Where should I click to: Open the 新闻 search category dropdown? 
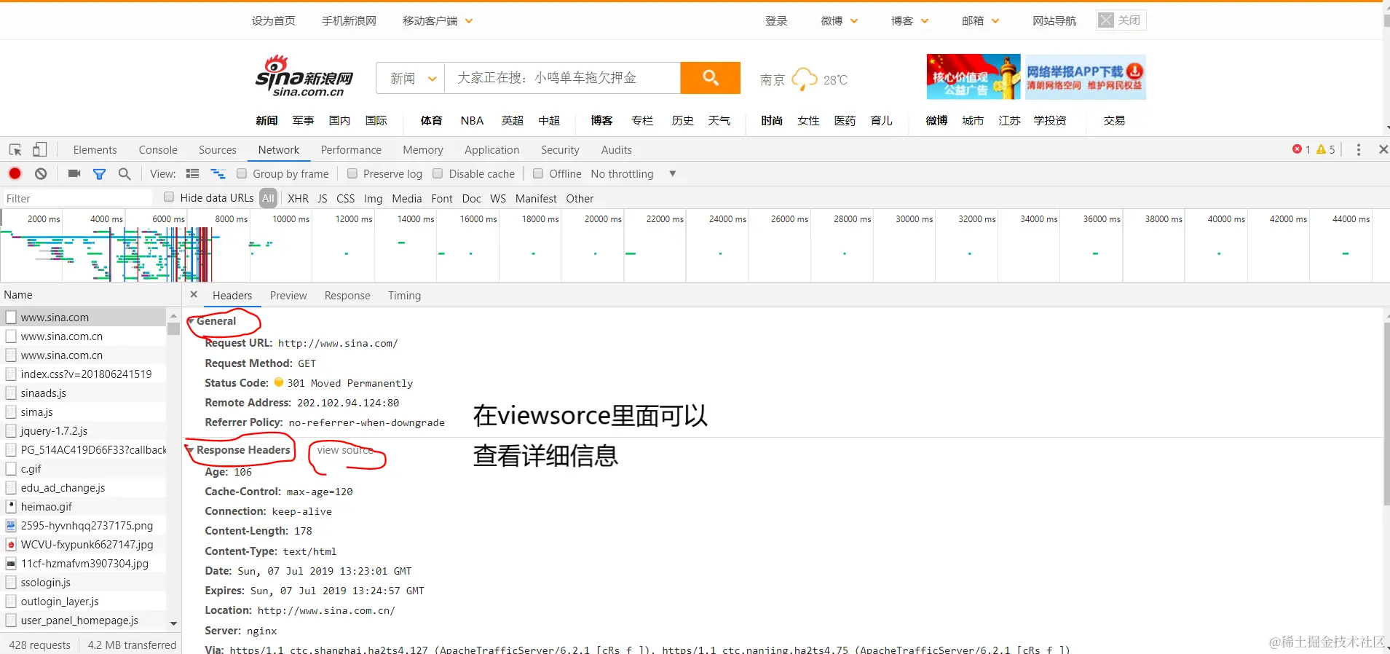[x=411, y=78]
